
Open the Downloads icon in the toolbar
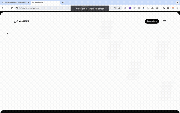(164, 8)
